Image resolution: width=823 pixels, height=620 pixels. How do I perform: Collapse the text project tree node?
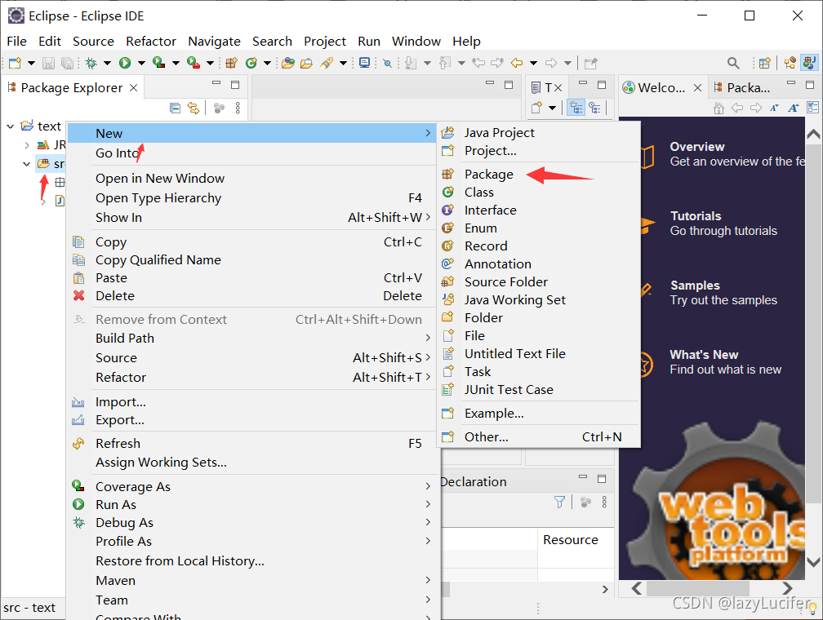pyautogui.click(x=11, y=126)
